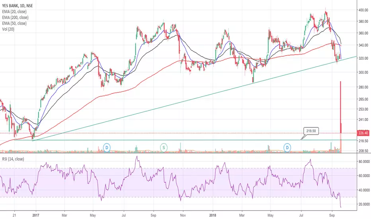Screen dimensions: 371x219
Task: Click the 400.00 price axis label
Action: [363, 10]
